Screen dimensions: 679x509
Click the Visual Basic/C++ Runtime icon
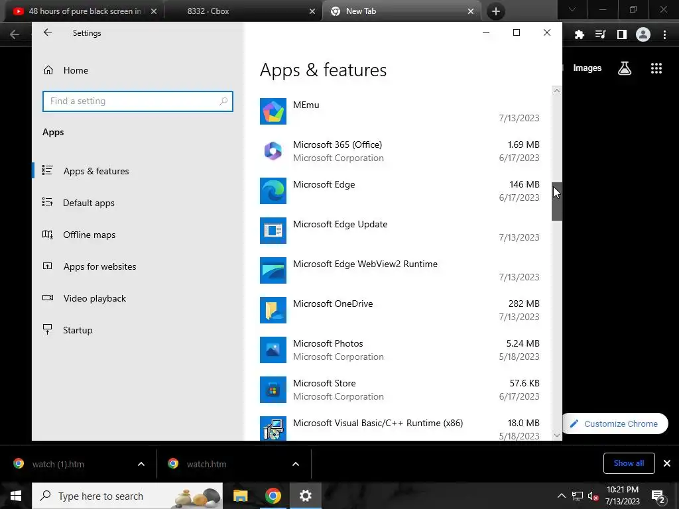pos(273,429)
